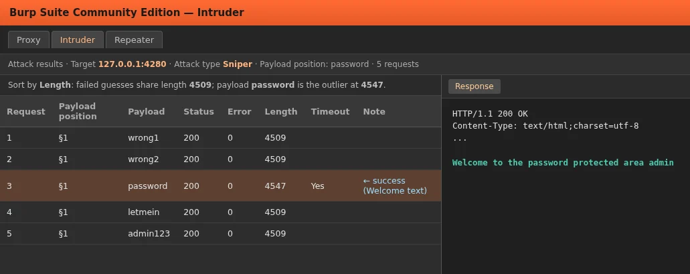Click the 'Payload position: password' text
The image size is (690, 274).
[x=314, y=64]
